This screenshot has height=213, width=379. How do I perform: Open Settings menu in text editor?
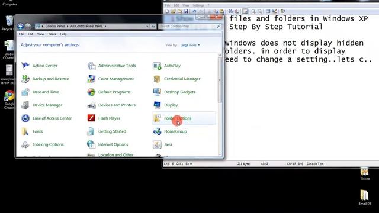(x=198, y=5)
